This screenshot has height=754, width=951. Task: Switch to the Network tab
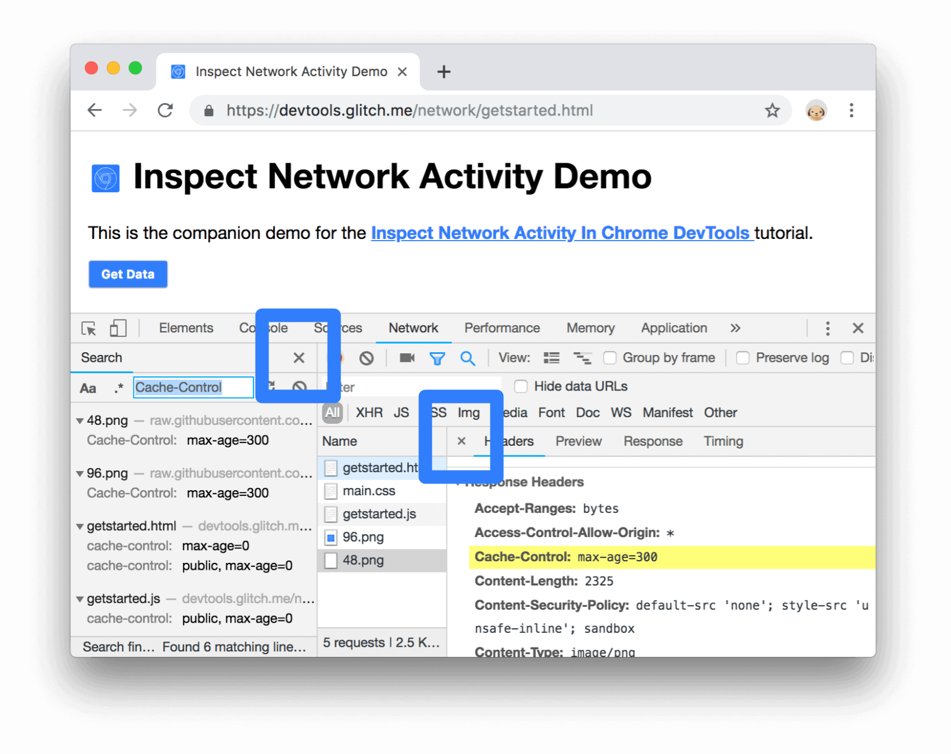pyautogui.click(x=413, y=328)
